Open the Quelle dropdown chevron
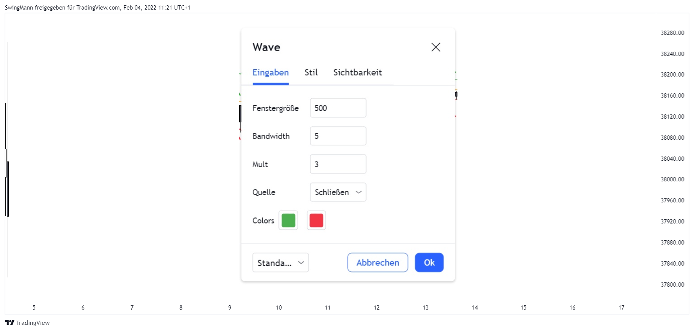 359,192
